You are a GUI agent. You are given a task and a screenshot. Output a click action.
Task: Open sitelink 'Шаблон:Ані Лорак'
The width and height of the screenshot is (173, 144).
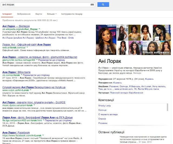click(45, 38)
